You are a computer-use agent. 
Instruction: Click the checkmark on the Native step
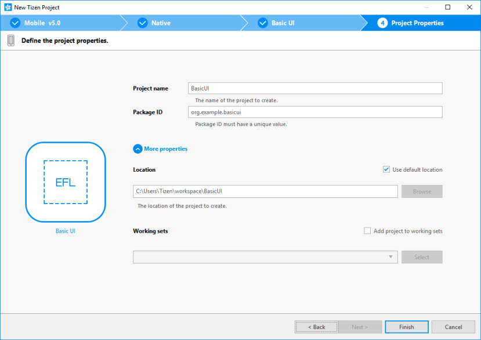[x=142, y=23]
